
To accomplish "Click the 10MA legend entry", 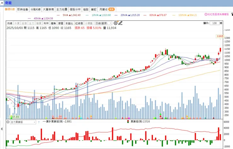I will click(x=98, y=15).
